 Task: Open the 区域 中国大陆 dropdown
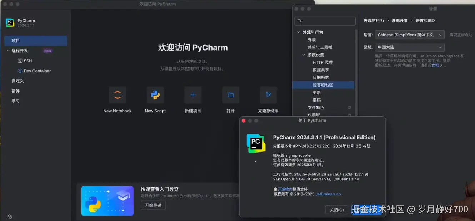[409, 47]
